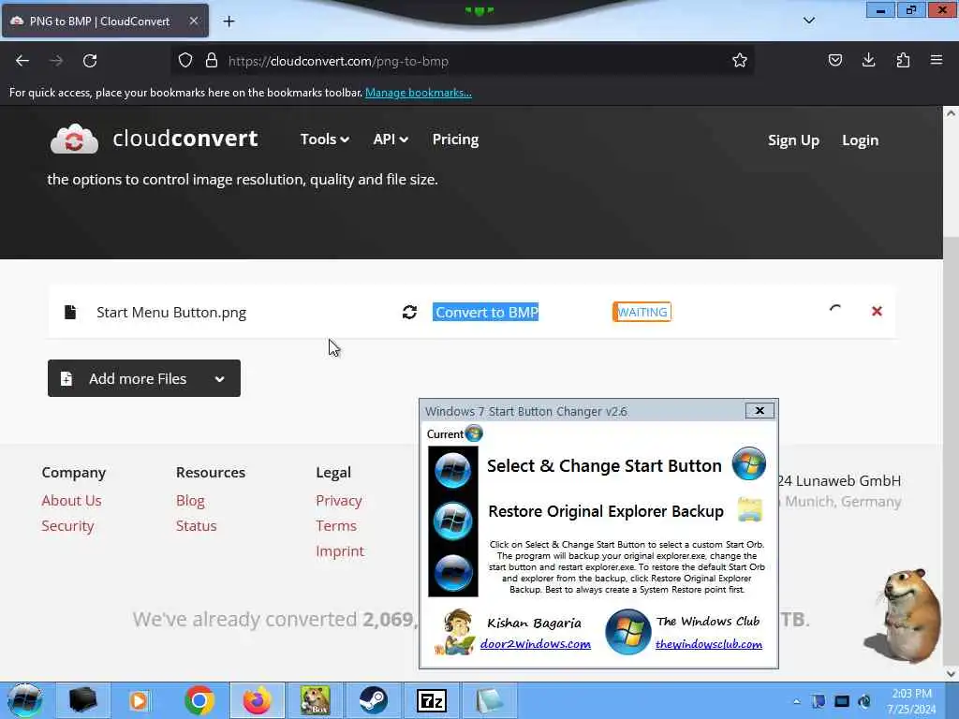Show hidden tray icons arrow
The width and height of the screenshot is (959, 719).
tap(796, 701)
